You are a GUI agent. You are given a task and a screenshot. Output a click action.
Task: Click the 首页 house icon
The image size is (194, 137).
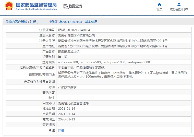click(159, 4)
